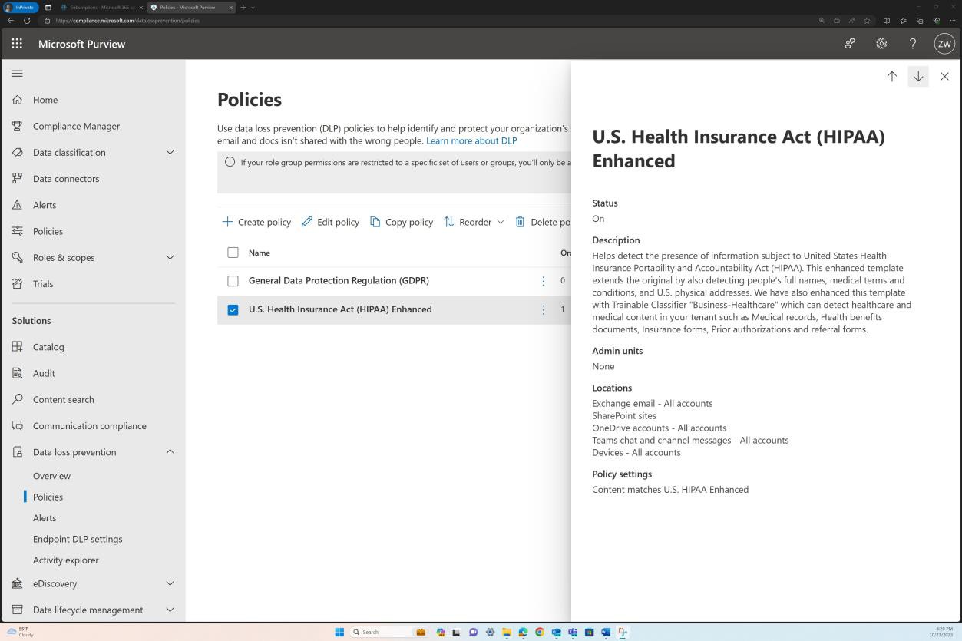Open the Help question mark menu
The width and height of the screenshot is (962, 641).
pos(912,44)
